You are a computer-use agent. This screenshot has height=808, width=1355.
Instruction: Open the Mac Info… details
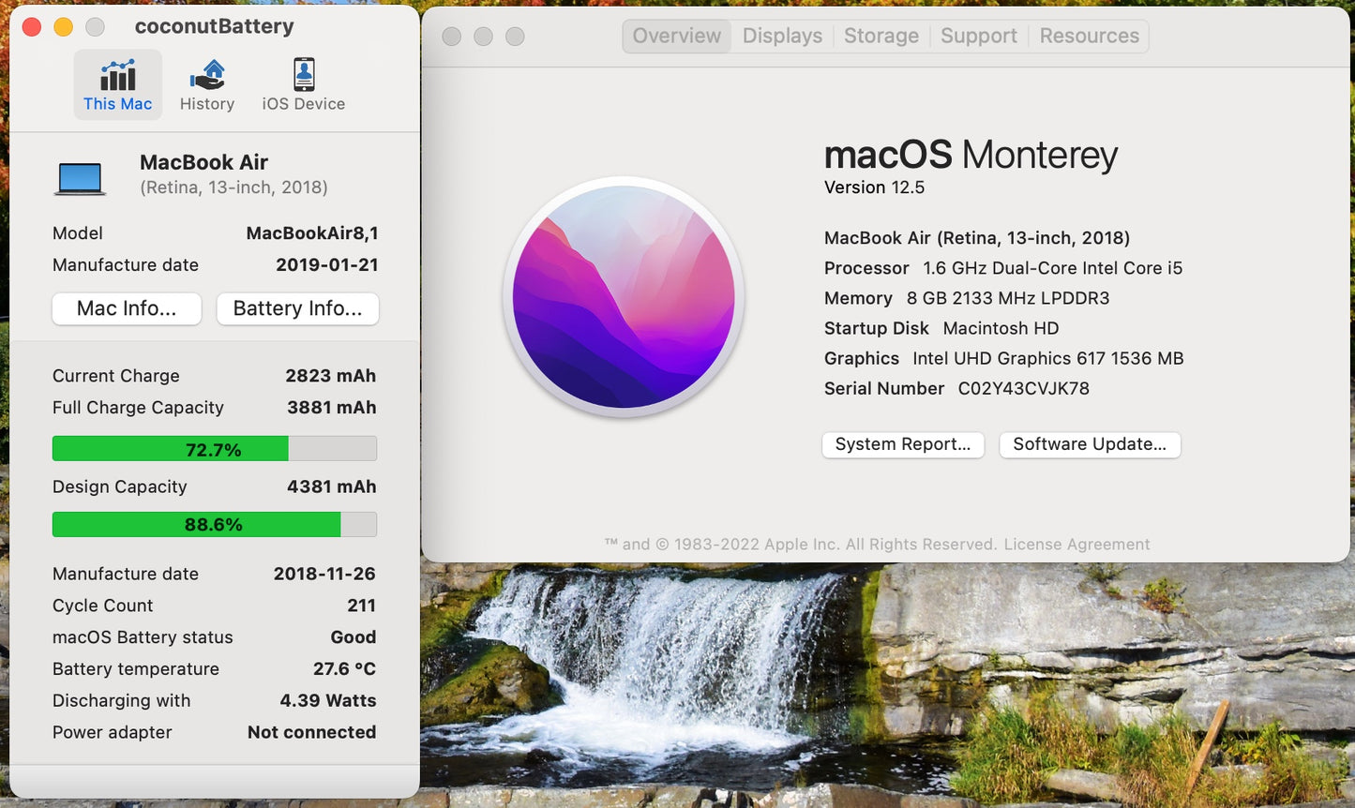tap(127, 308)
